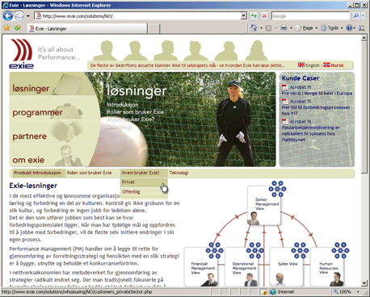Click the popup blocker status bar icon
The image size is (370, 297).
pyautogui.click(x=264, y=292)
